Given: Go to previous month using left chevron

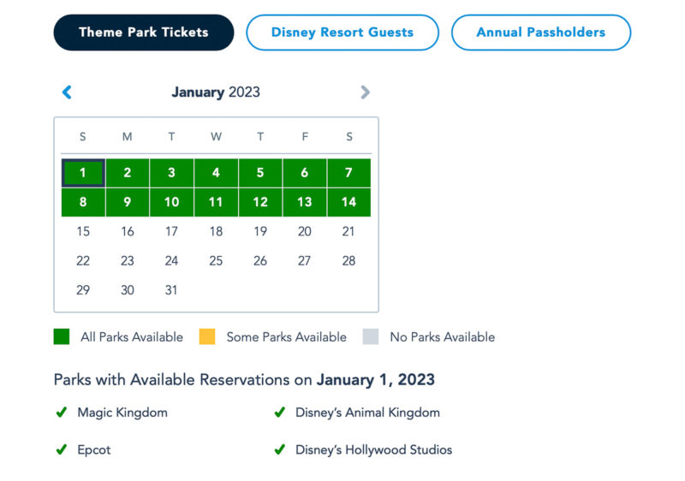Looking at the screenshot, I should 67,92.
